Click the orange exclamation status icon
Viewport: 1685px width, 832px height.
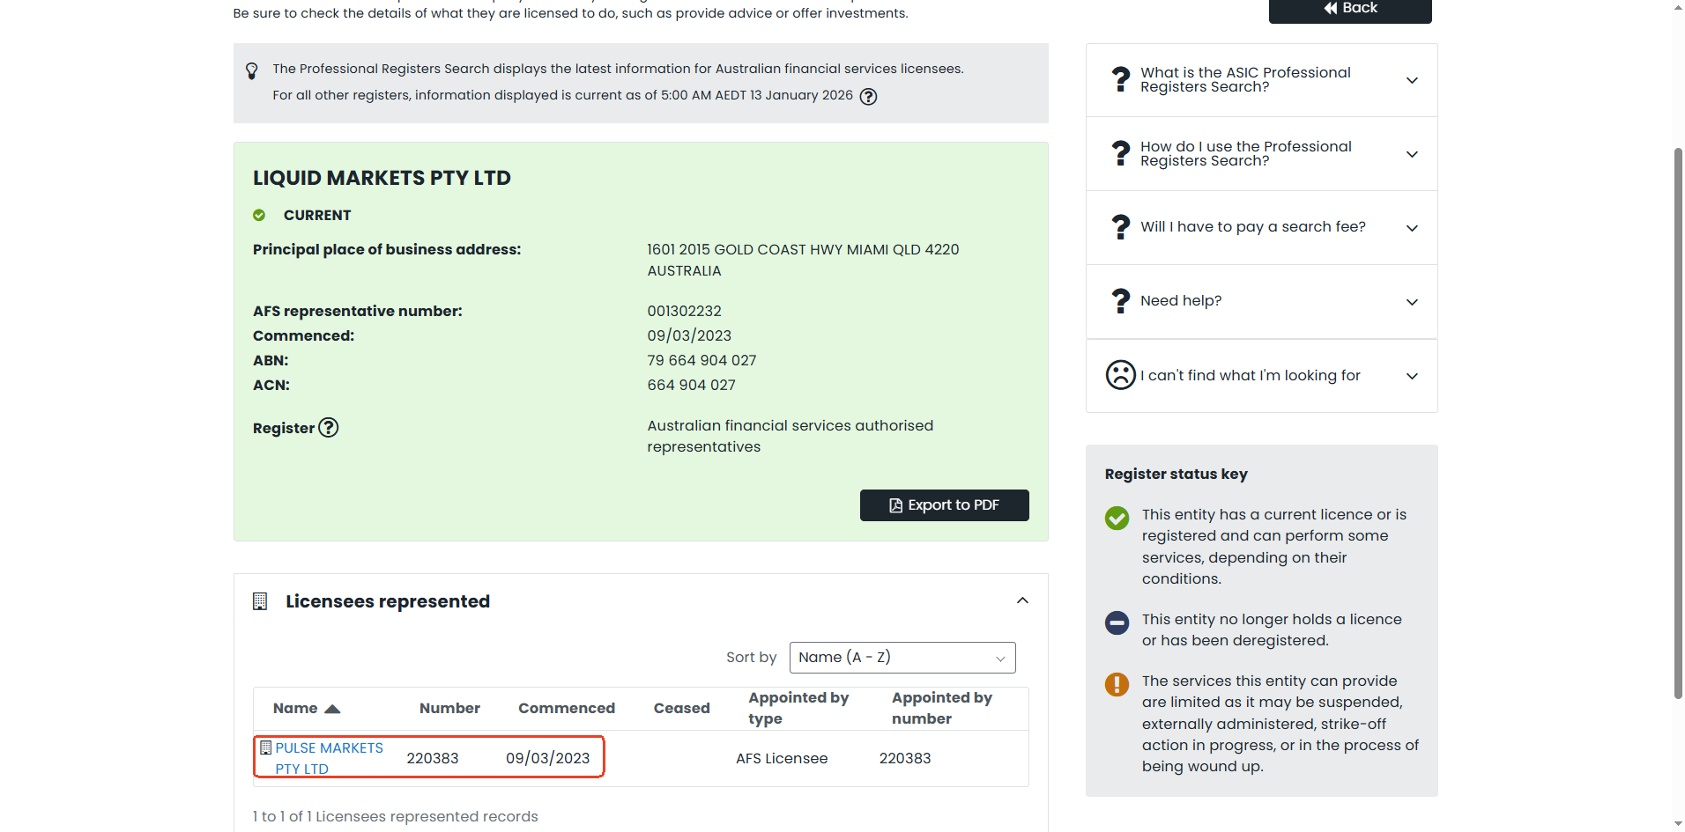point(1117,684)
